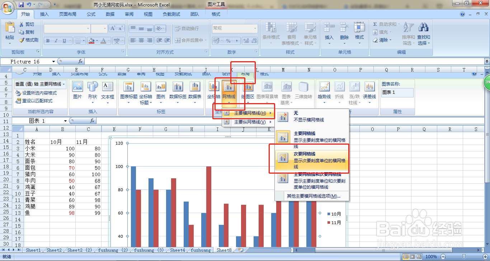
Task: Click 自动求和 sigma icon
Action: pos(375,24)
